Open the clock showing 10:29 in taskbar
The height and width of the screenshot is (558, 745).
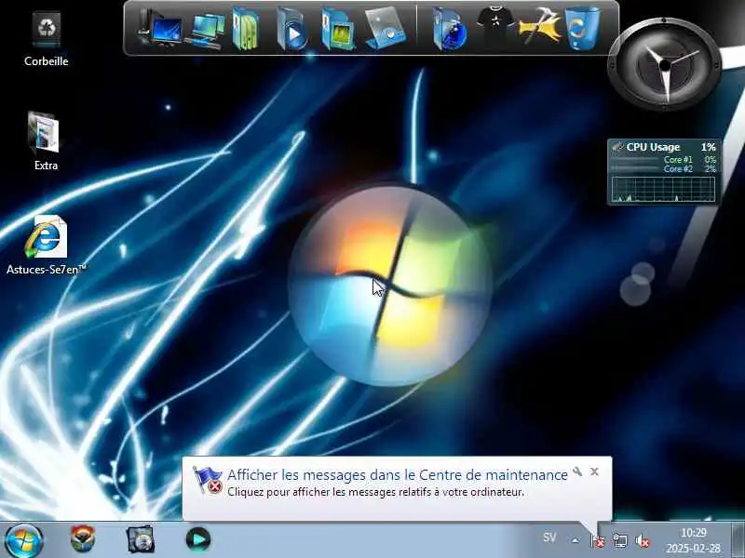pyautogui.click(x=694, y=540)
